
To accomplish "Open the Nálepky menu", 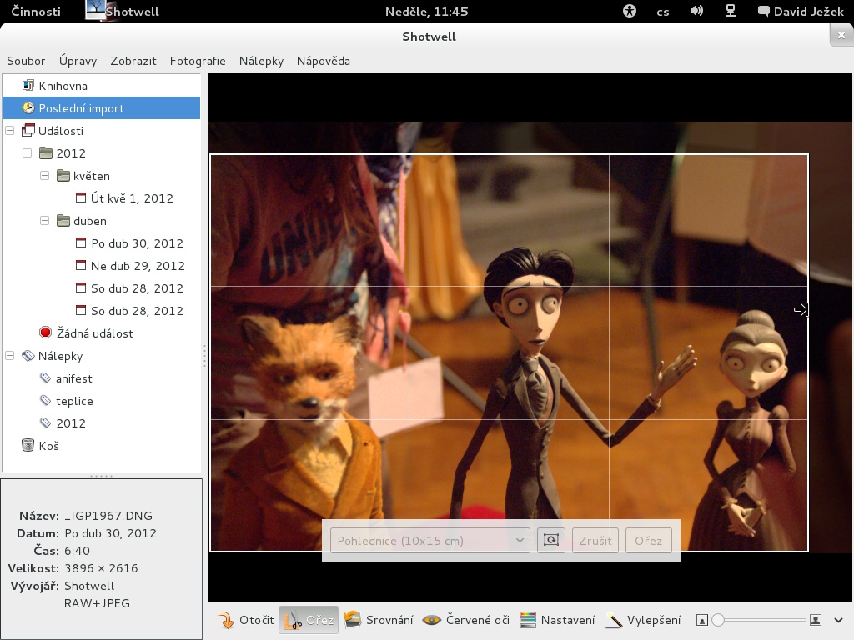I will [261, 61].
